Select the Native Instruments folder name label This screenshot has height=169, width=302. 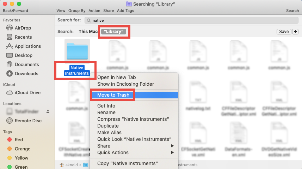[x=77, y=71]
